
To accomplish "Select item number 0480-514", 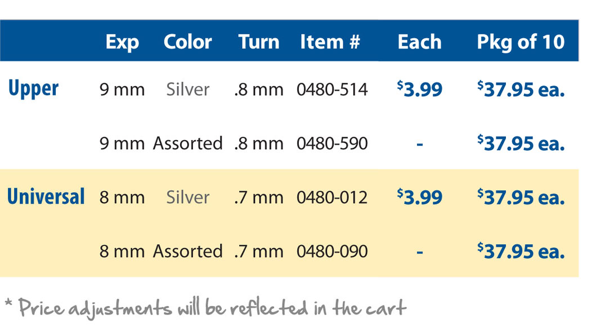I will 332,89.
